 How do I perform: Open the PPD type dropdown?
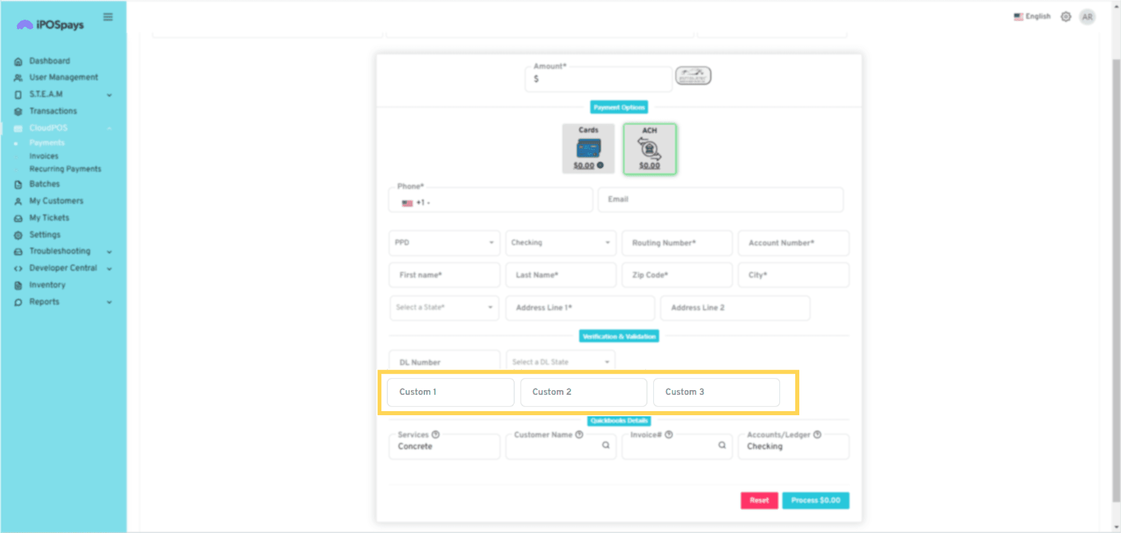(x=444, y=243)
